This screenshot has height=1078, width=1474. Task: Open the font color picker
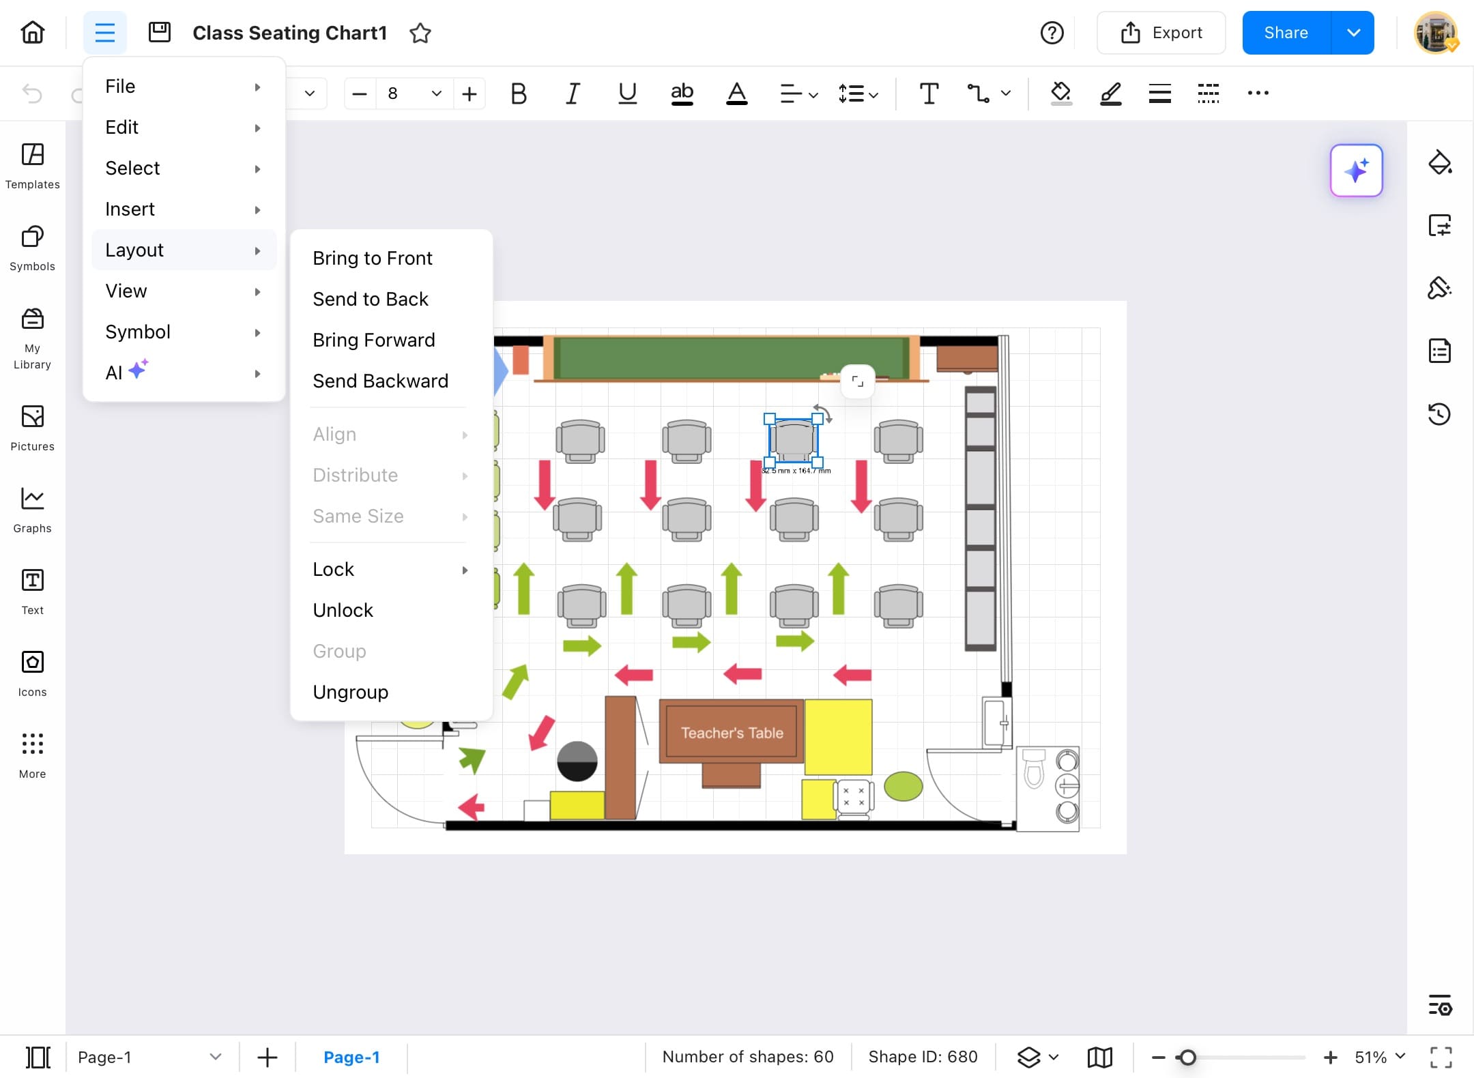737,93
